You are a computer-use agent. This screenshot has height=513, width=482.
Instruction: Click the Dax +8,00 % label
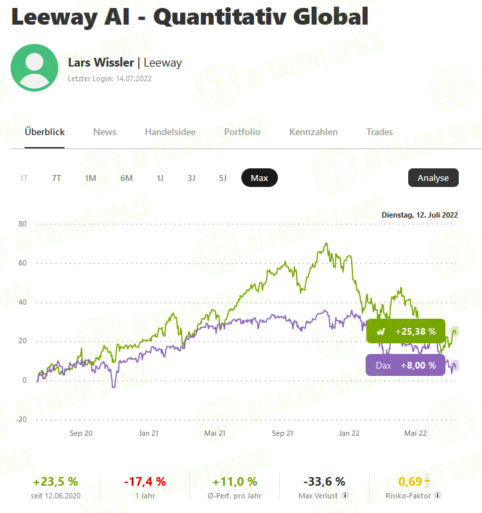click(406, 365)
